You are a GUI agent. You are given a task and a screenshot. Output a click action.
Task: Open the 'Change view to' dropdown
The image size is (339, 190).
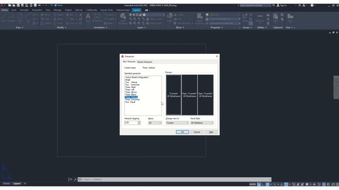tap(177, 123)
